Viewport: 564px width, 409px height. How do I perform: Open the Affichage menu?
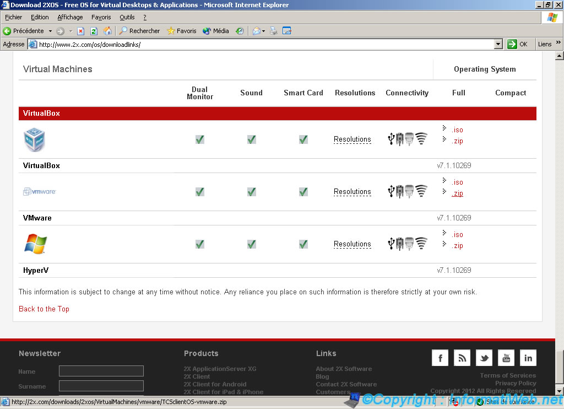tap(70, 17)
